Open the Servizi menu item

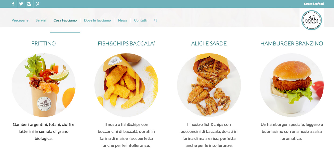[x=41, y=20]
